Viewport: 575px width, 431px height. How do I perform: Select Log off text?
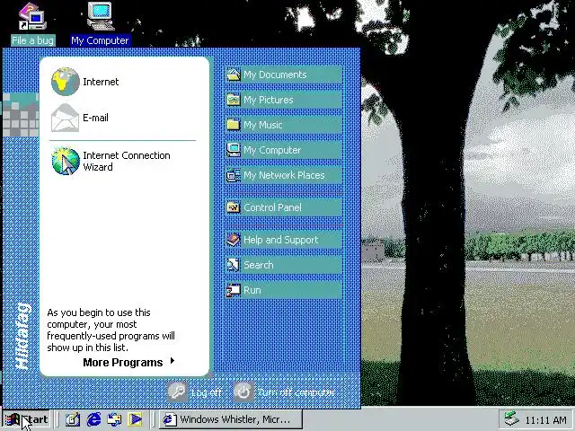coord(206,392)
